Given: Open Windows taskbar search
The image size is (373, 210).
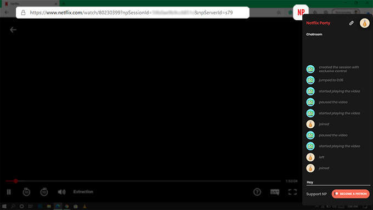Looking at the screenshot, I should [x=13, y=206].
